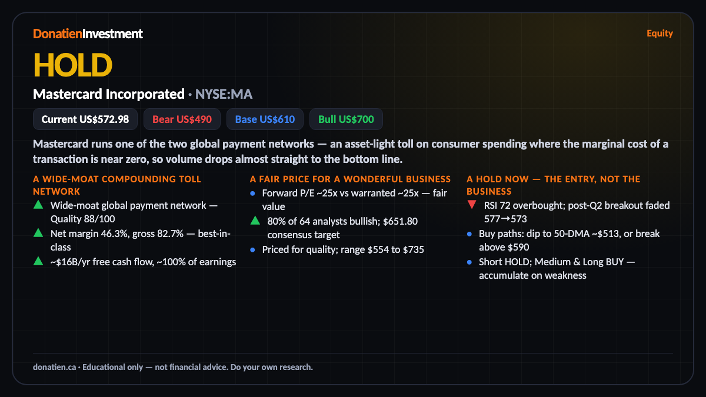Click the red down triangle beside RSI 72 overbought

coord(472,205)
